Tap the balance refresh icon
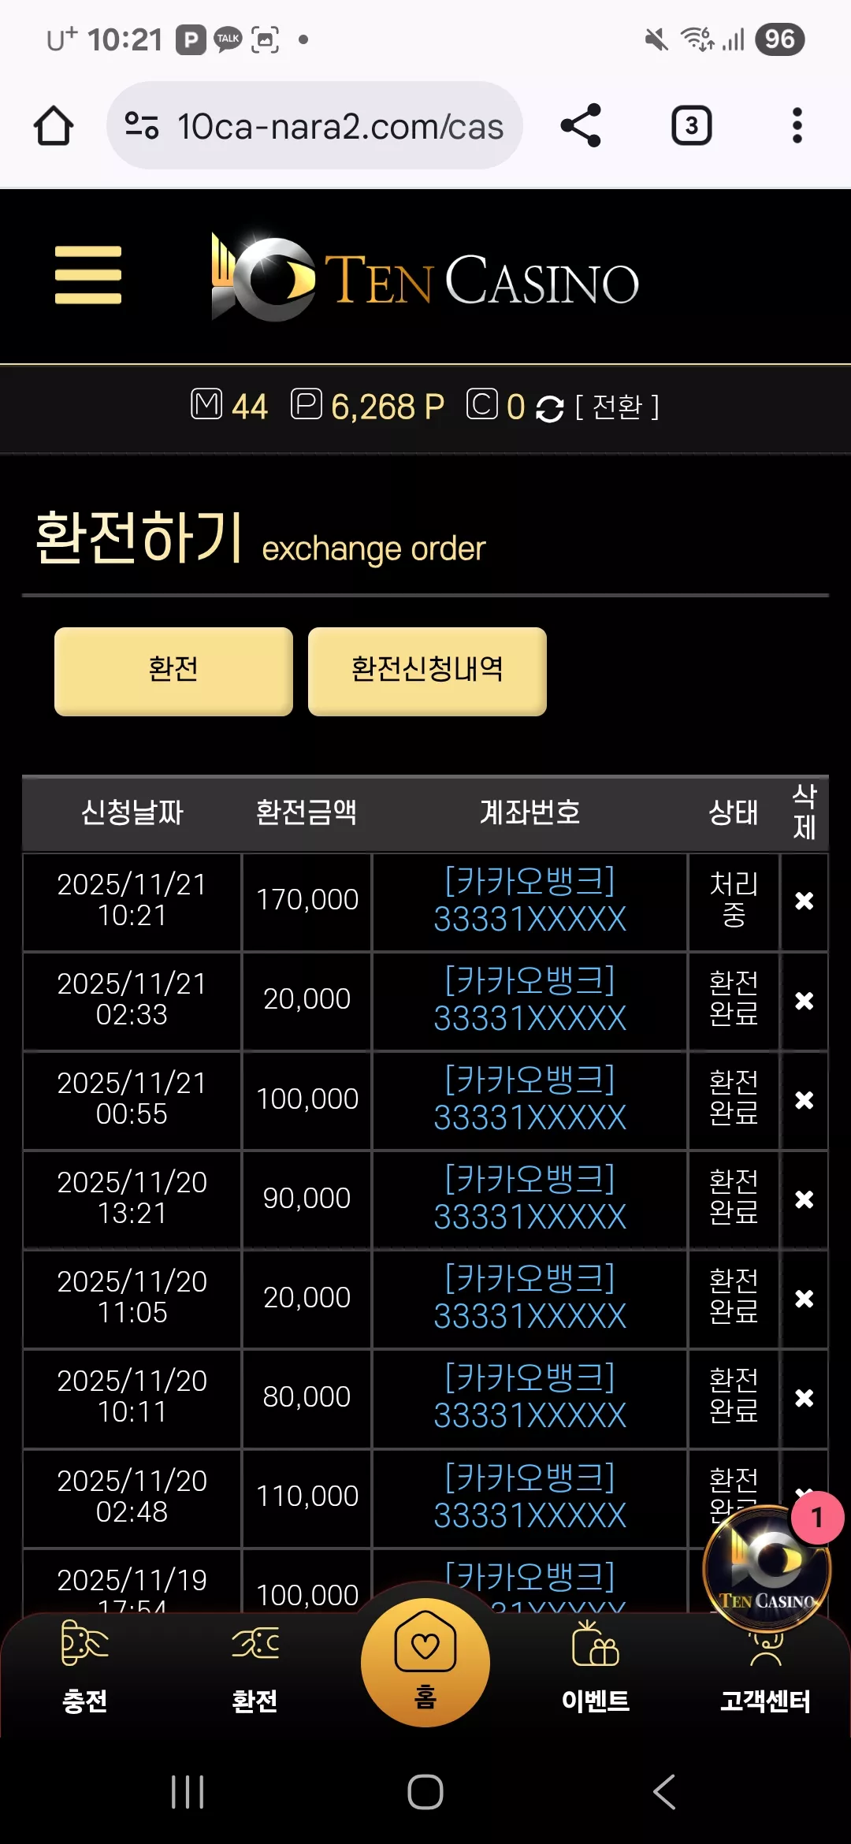 (549, 408)
